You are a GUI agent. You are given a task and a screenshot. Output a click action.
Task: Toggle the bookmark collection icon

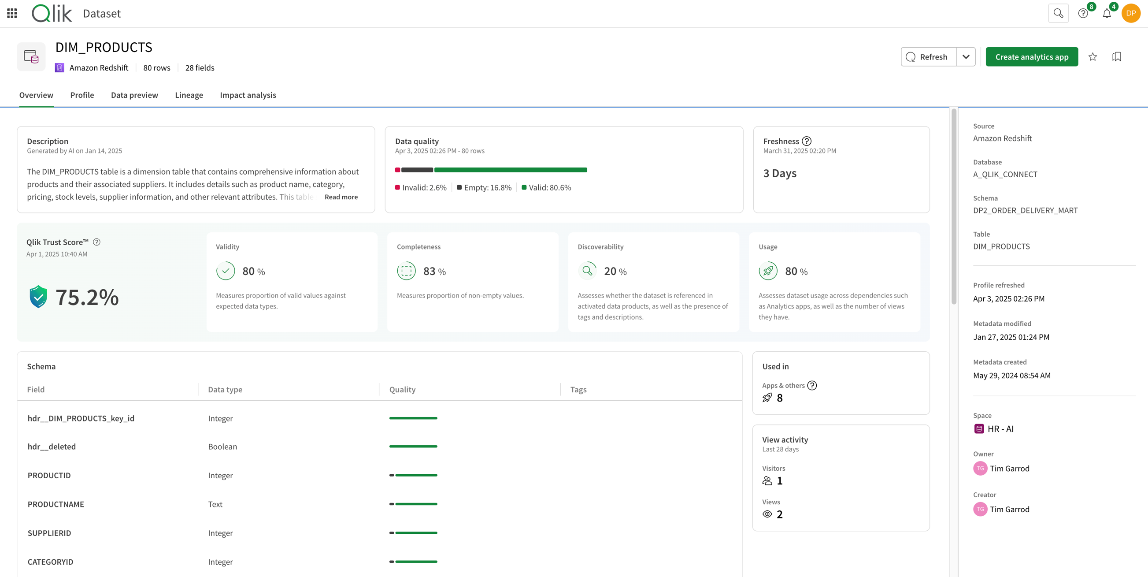[x=1117, y=56]
